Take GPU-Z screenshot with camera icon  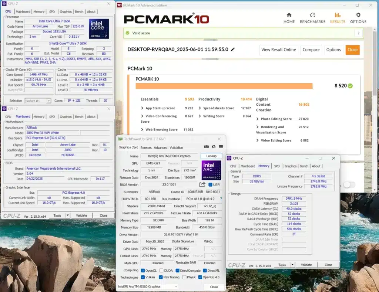coord(206,146)
